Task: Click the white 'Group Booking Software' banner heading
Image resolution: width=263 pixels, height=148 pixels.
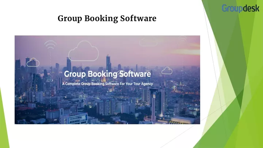Action: click(x=107, y=74)
